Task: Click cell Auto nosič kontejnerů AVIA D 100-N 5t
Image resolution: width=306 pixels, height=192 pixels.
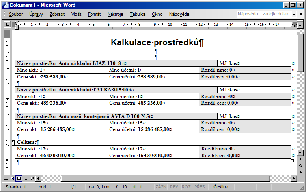Action: pos(116,116)
